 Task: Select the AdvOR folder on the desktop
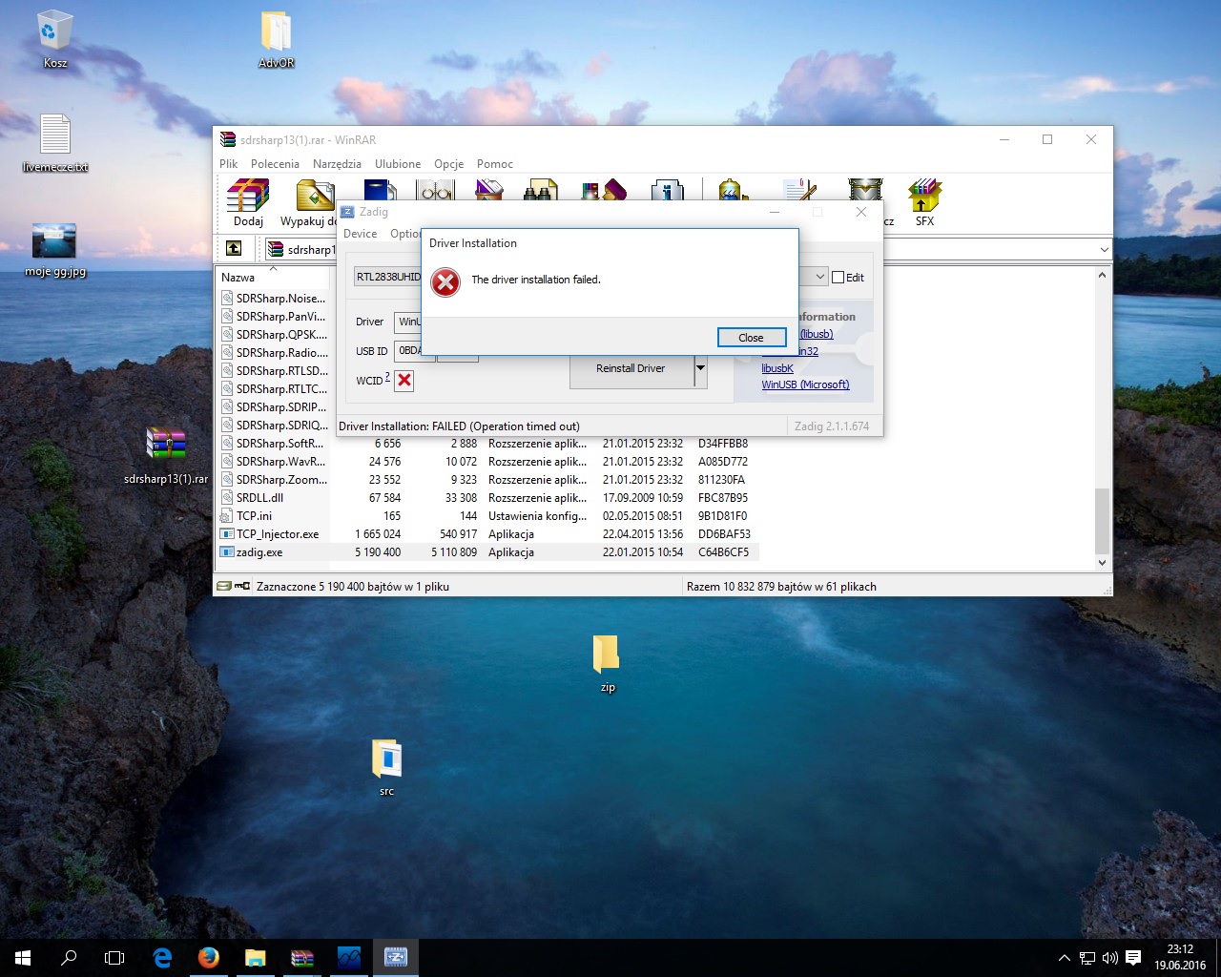point(277,40)
